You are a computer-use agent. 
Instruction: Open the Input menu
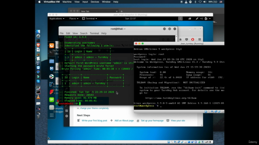pyautogui.click(x=85, y=2)
